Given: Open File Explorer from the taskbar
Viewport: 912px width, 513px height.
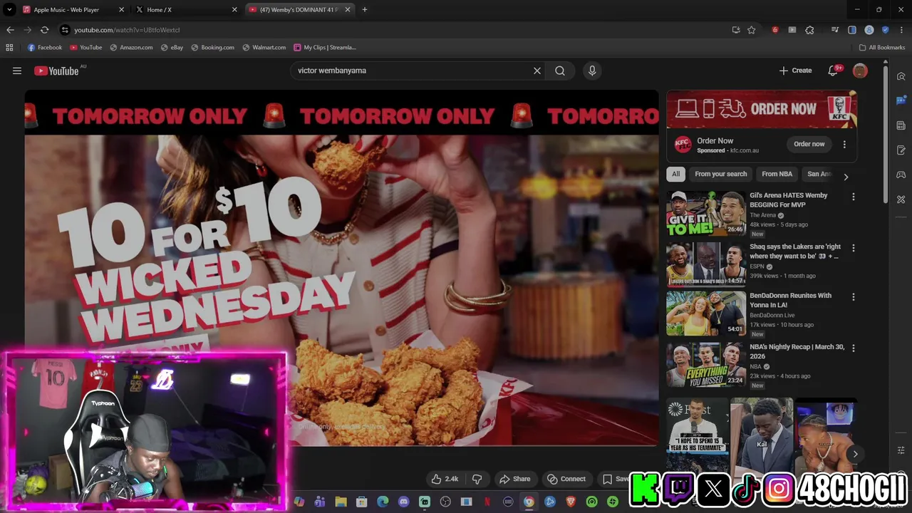Looking at the screenshot, I should click(341, 502).
